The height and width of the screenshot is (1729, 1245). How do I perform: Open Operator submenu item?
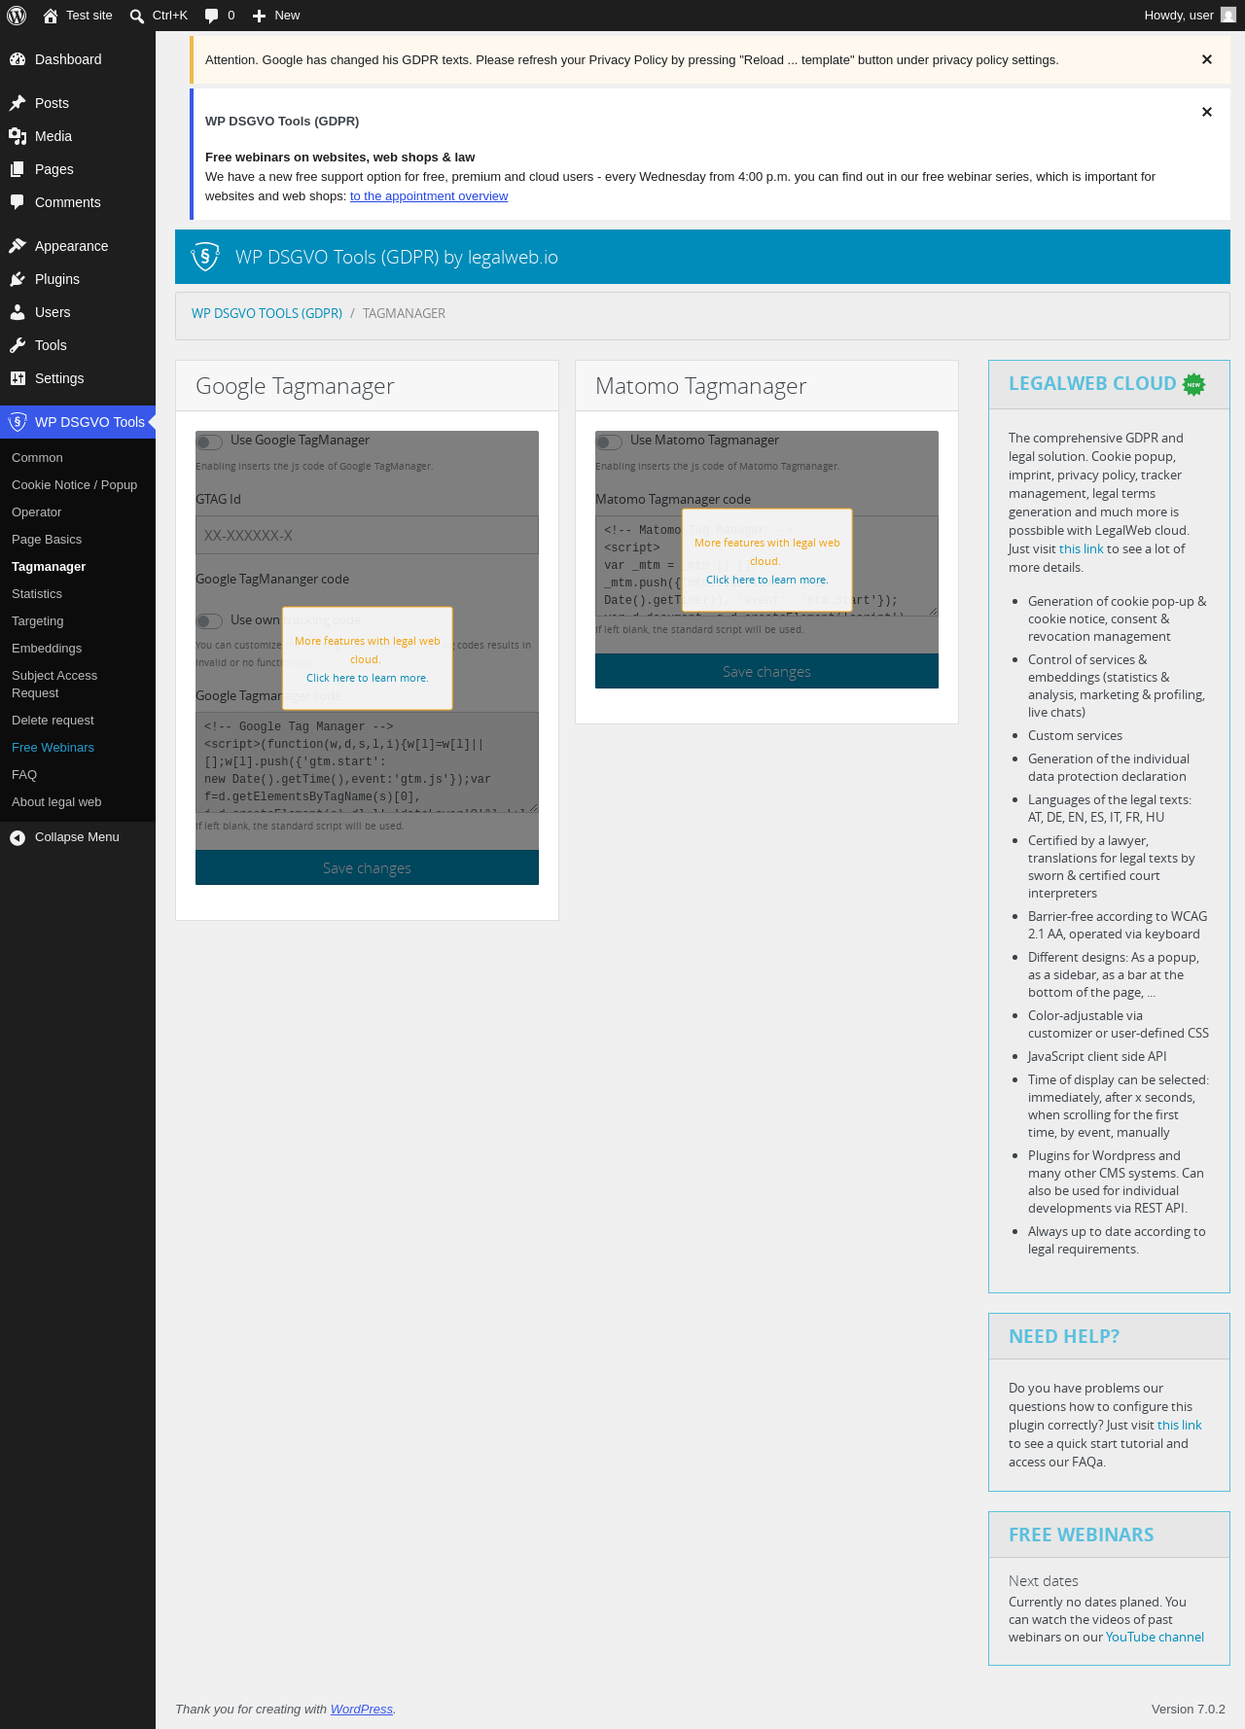click(x=78, y=512)
